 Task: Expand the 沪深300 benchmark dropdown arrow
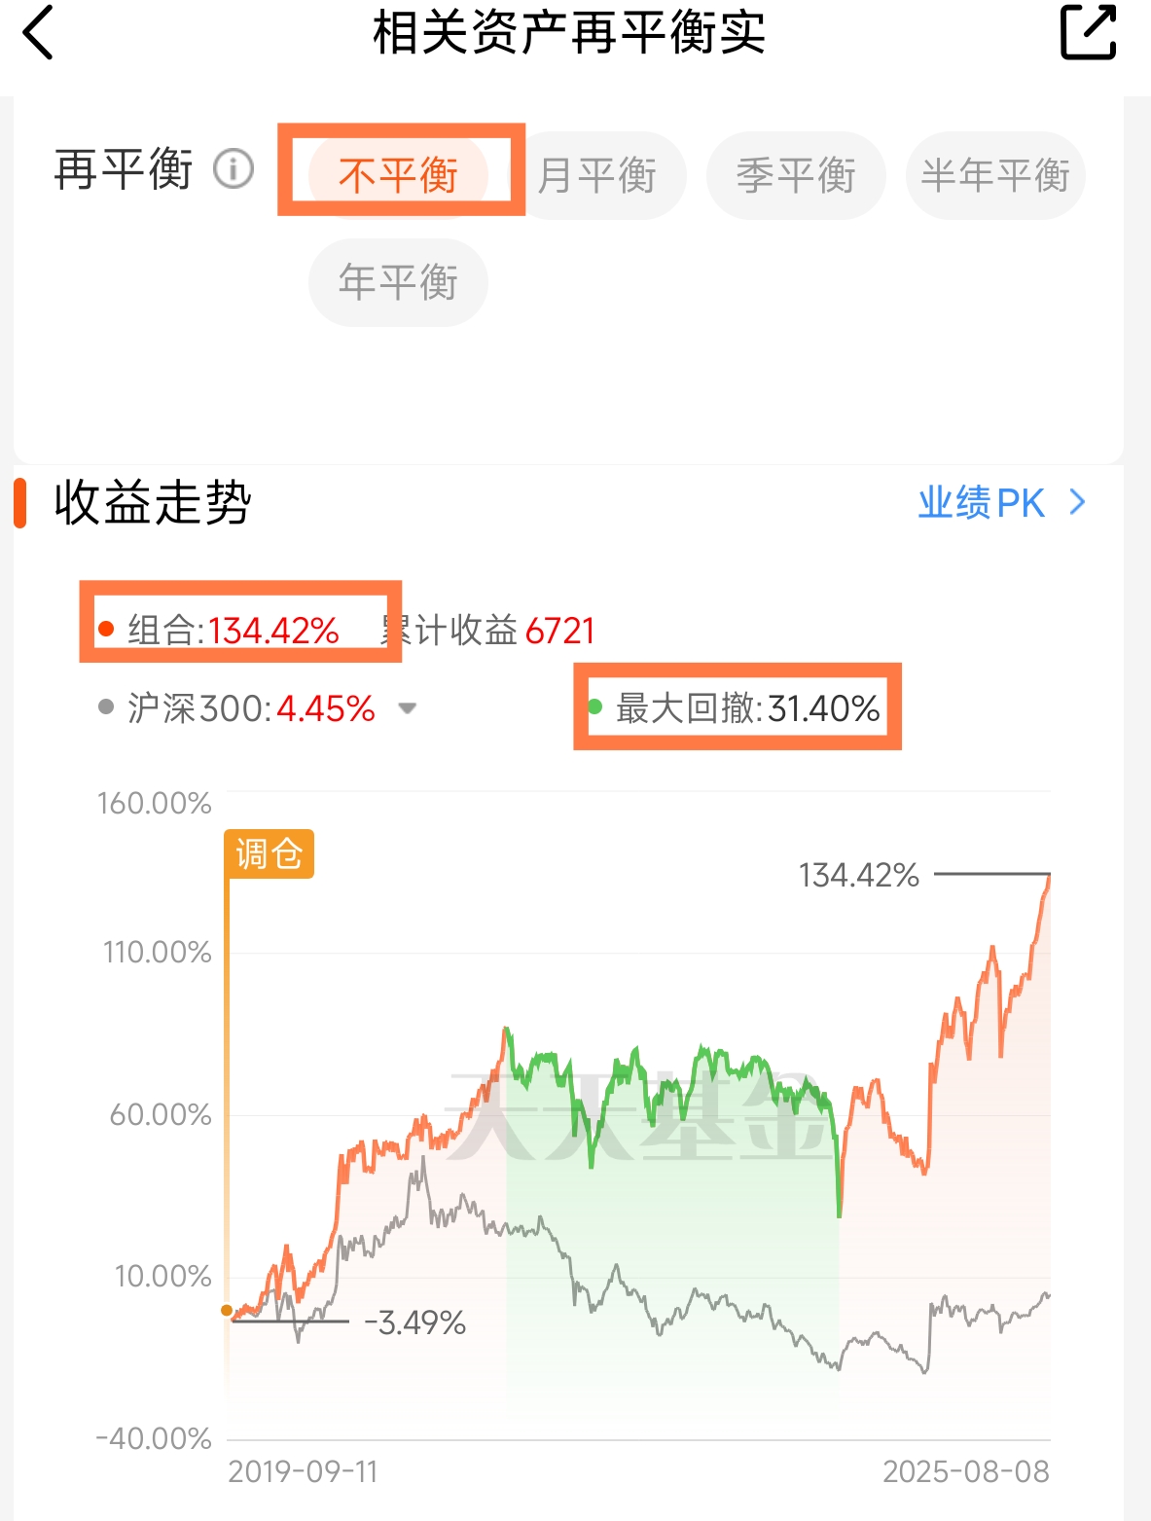(408, 708)
